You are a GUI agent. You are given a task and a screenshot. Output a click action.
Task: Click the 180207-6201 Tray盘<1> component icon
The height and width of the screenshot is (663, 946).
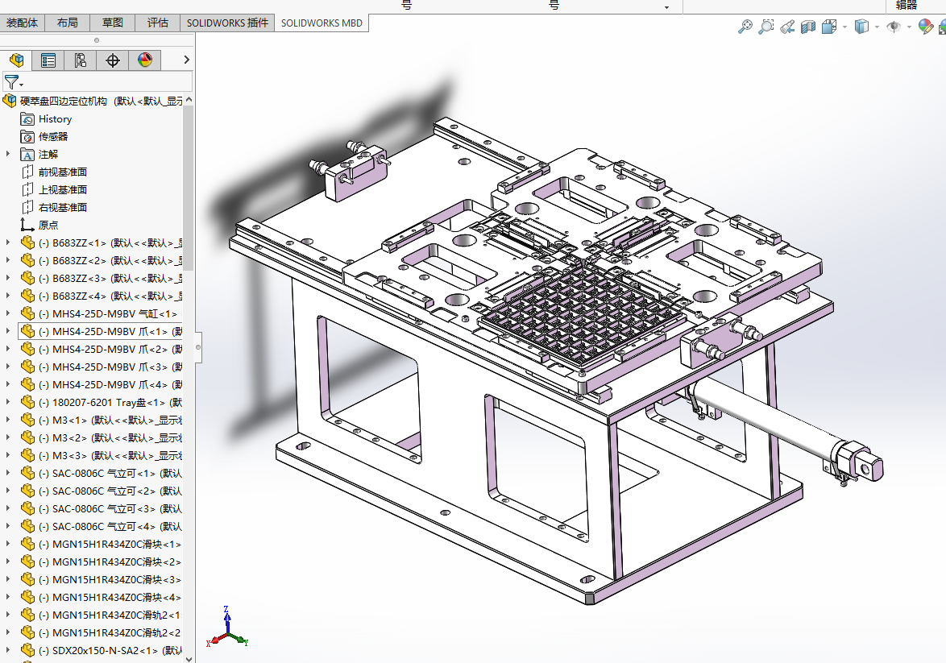pyautogui.click(x=27, y=402)
